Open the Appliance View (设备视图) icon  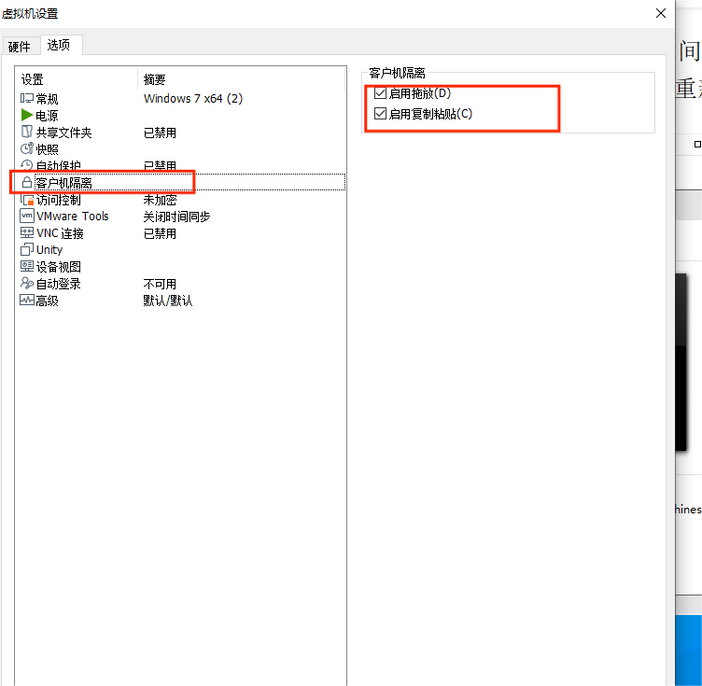(27, 267)
